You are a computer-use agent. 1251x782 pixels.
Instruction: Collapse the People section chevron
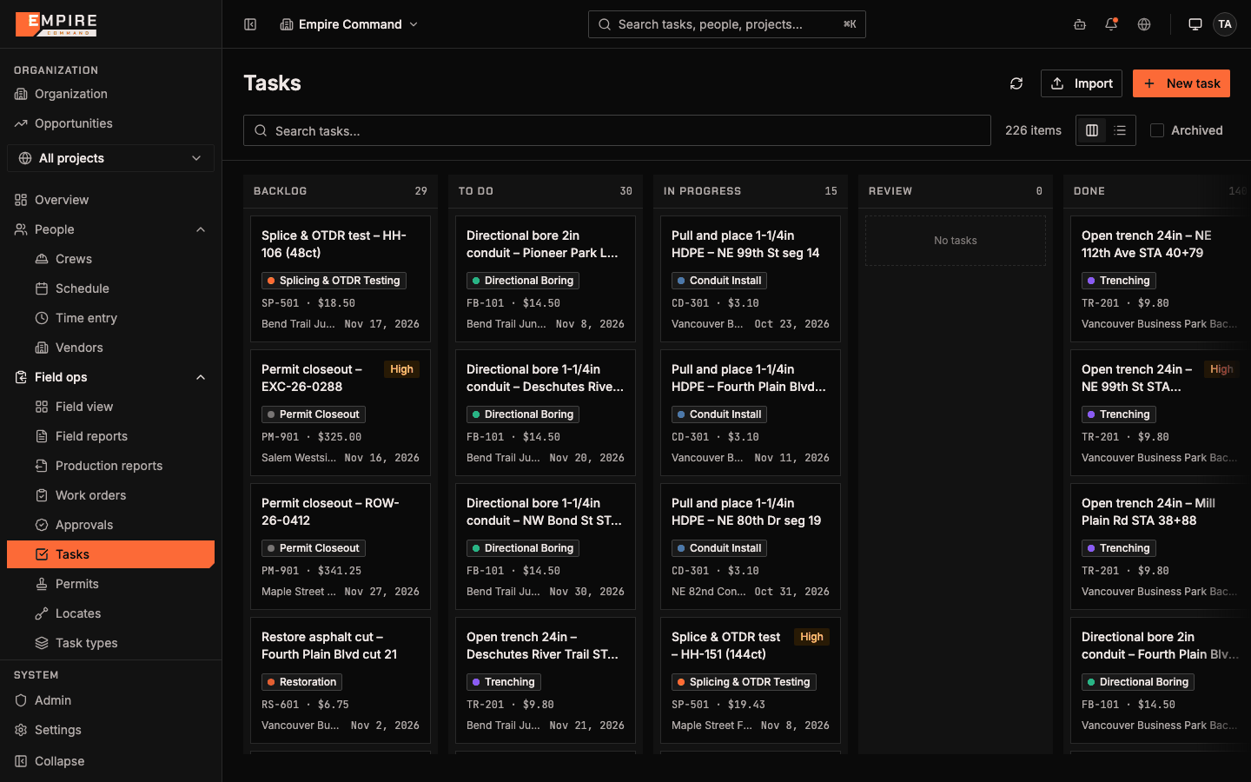[x=201, y=229]
